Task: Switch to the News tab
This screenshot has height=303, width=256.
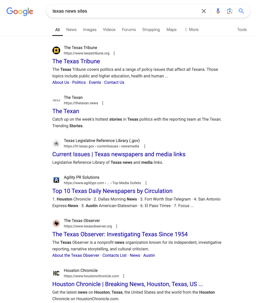Action: click(x=71, y=30)
